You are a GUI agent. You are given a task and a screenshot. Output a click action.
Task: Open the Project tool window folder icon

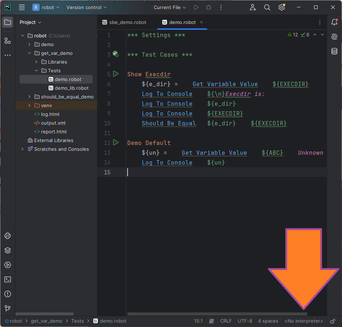(x=8, y=22)
